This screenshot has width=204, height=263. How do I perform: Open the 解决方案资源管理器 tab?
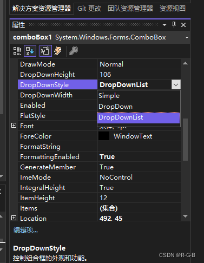(x=42, y=9)
